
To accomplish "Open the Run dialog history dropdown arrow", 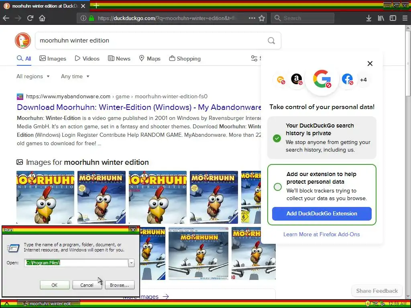I will [131, 263].
